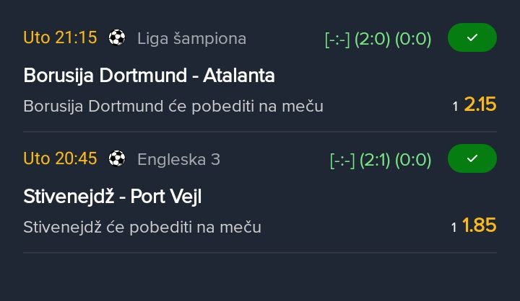Click the (2:1) score of the Stivenejdž match
520x301 pixels.
(x=372, y=160)
